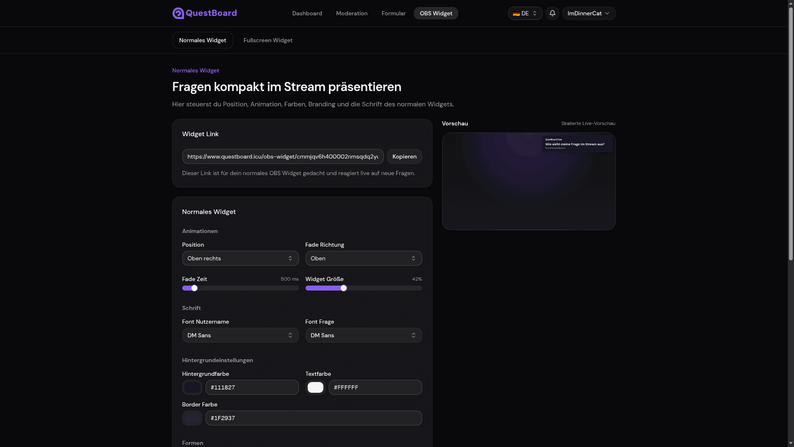Click the purple 'Normales Widget' breadcrumb label

(196, 70)
